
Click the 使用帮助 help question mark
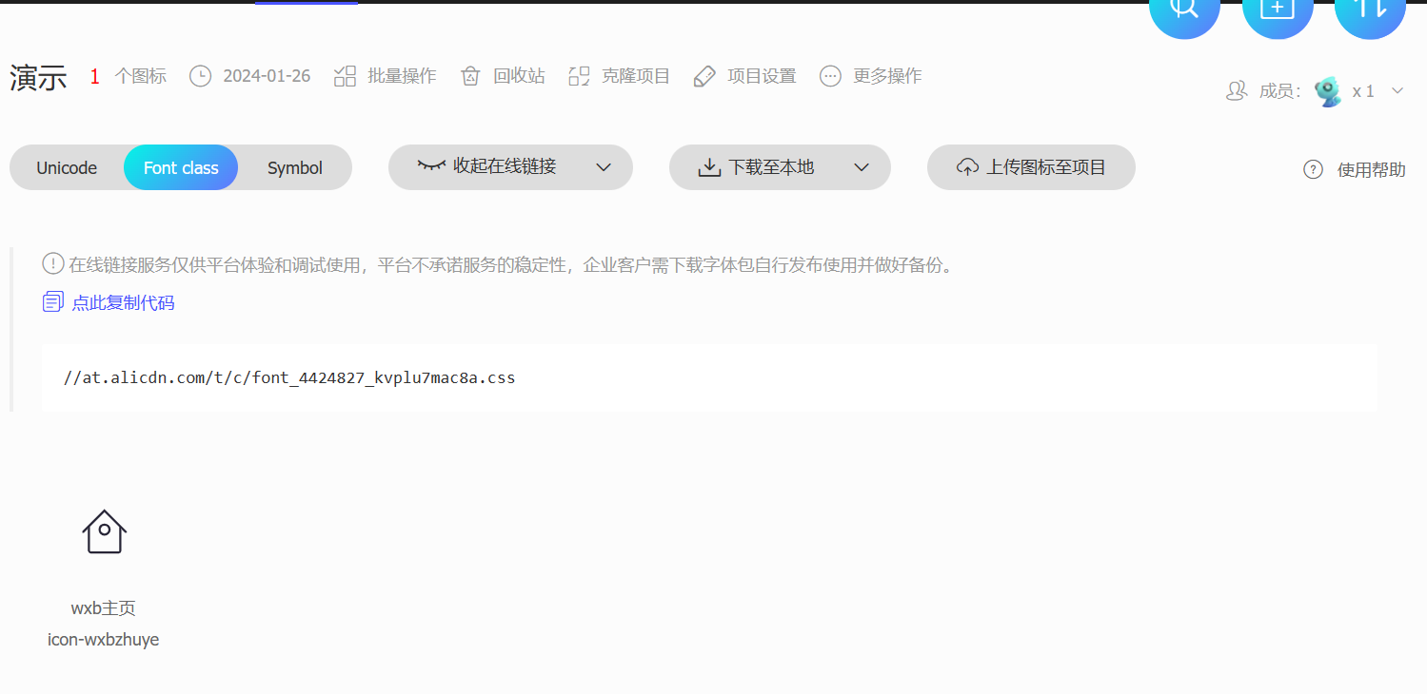pyautogui.click(x=1312, y=169)
